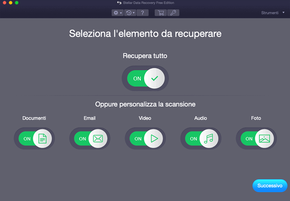Turn off the Video toggle switch

click(x=145, y=138)
